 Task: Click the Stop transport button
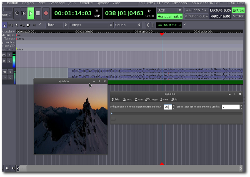click(37, 13)
